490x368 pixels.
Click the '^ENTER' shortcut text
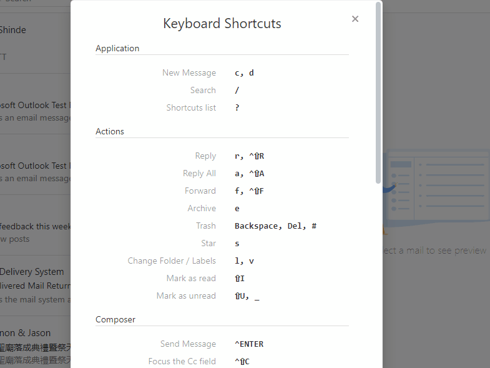pos(249,344)
